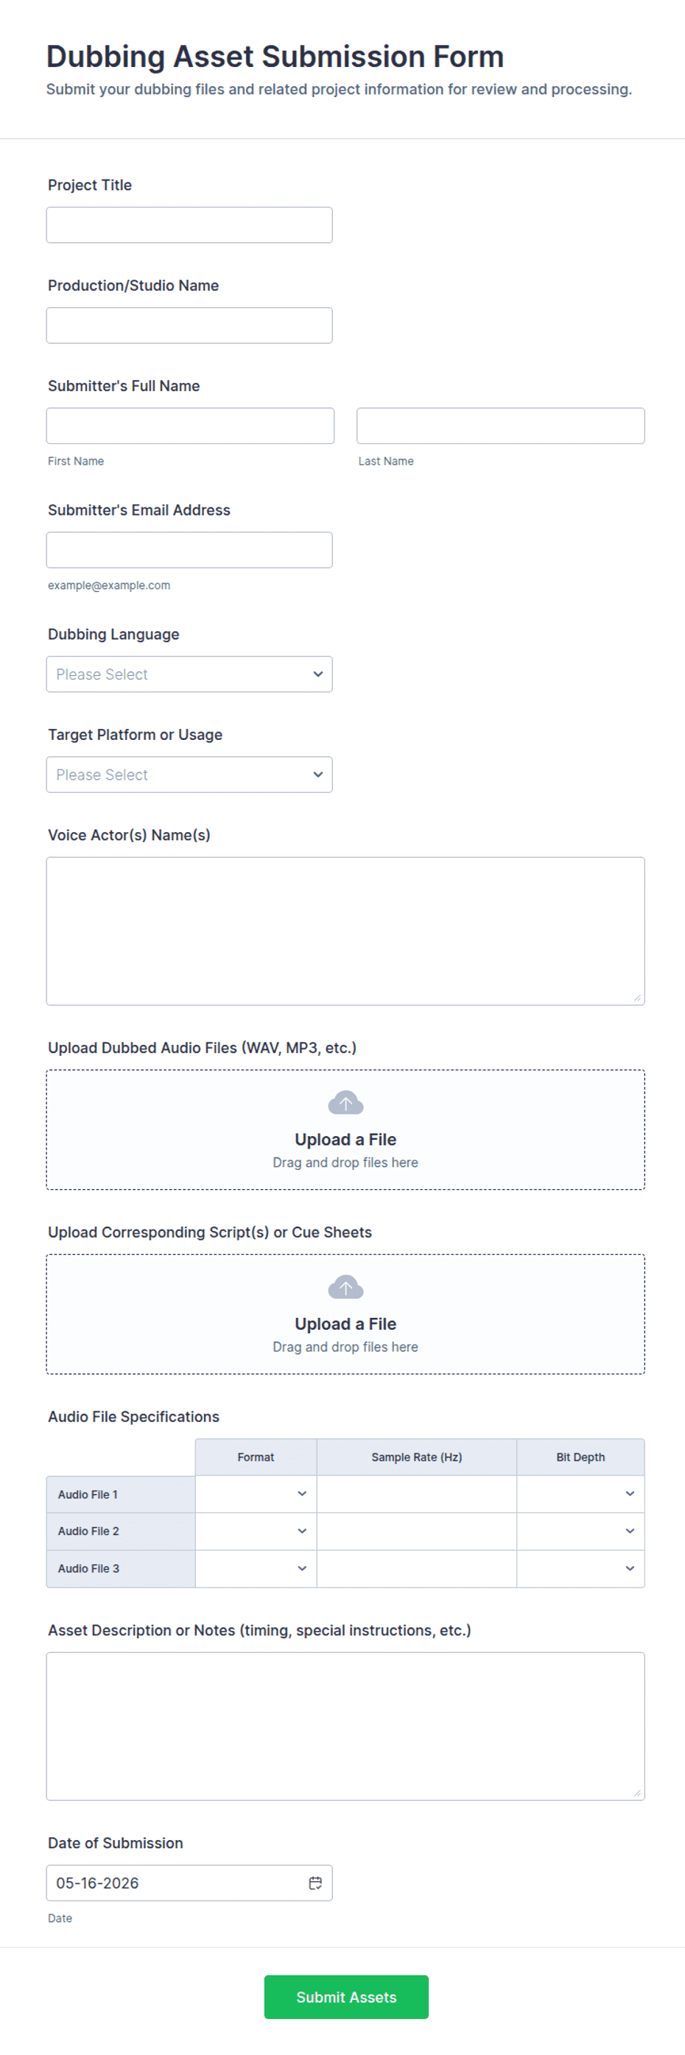
Task: Select the Submitter's Email Address field
Action: coord(189,551)
